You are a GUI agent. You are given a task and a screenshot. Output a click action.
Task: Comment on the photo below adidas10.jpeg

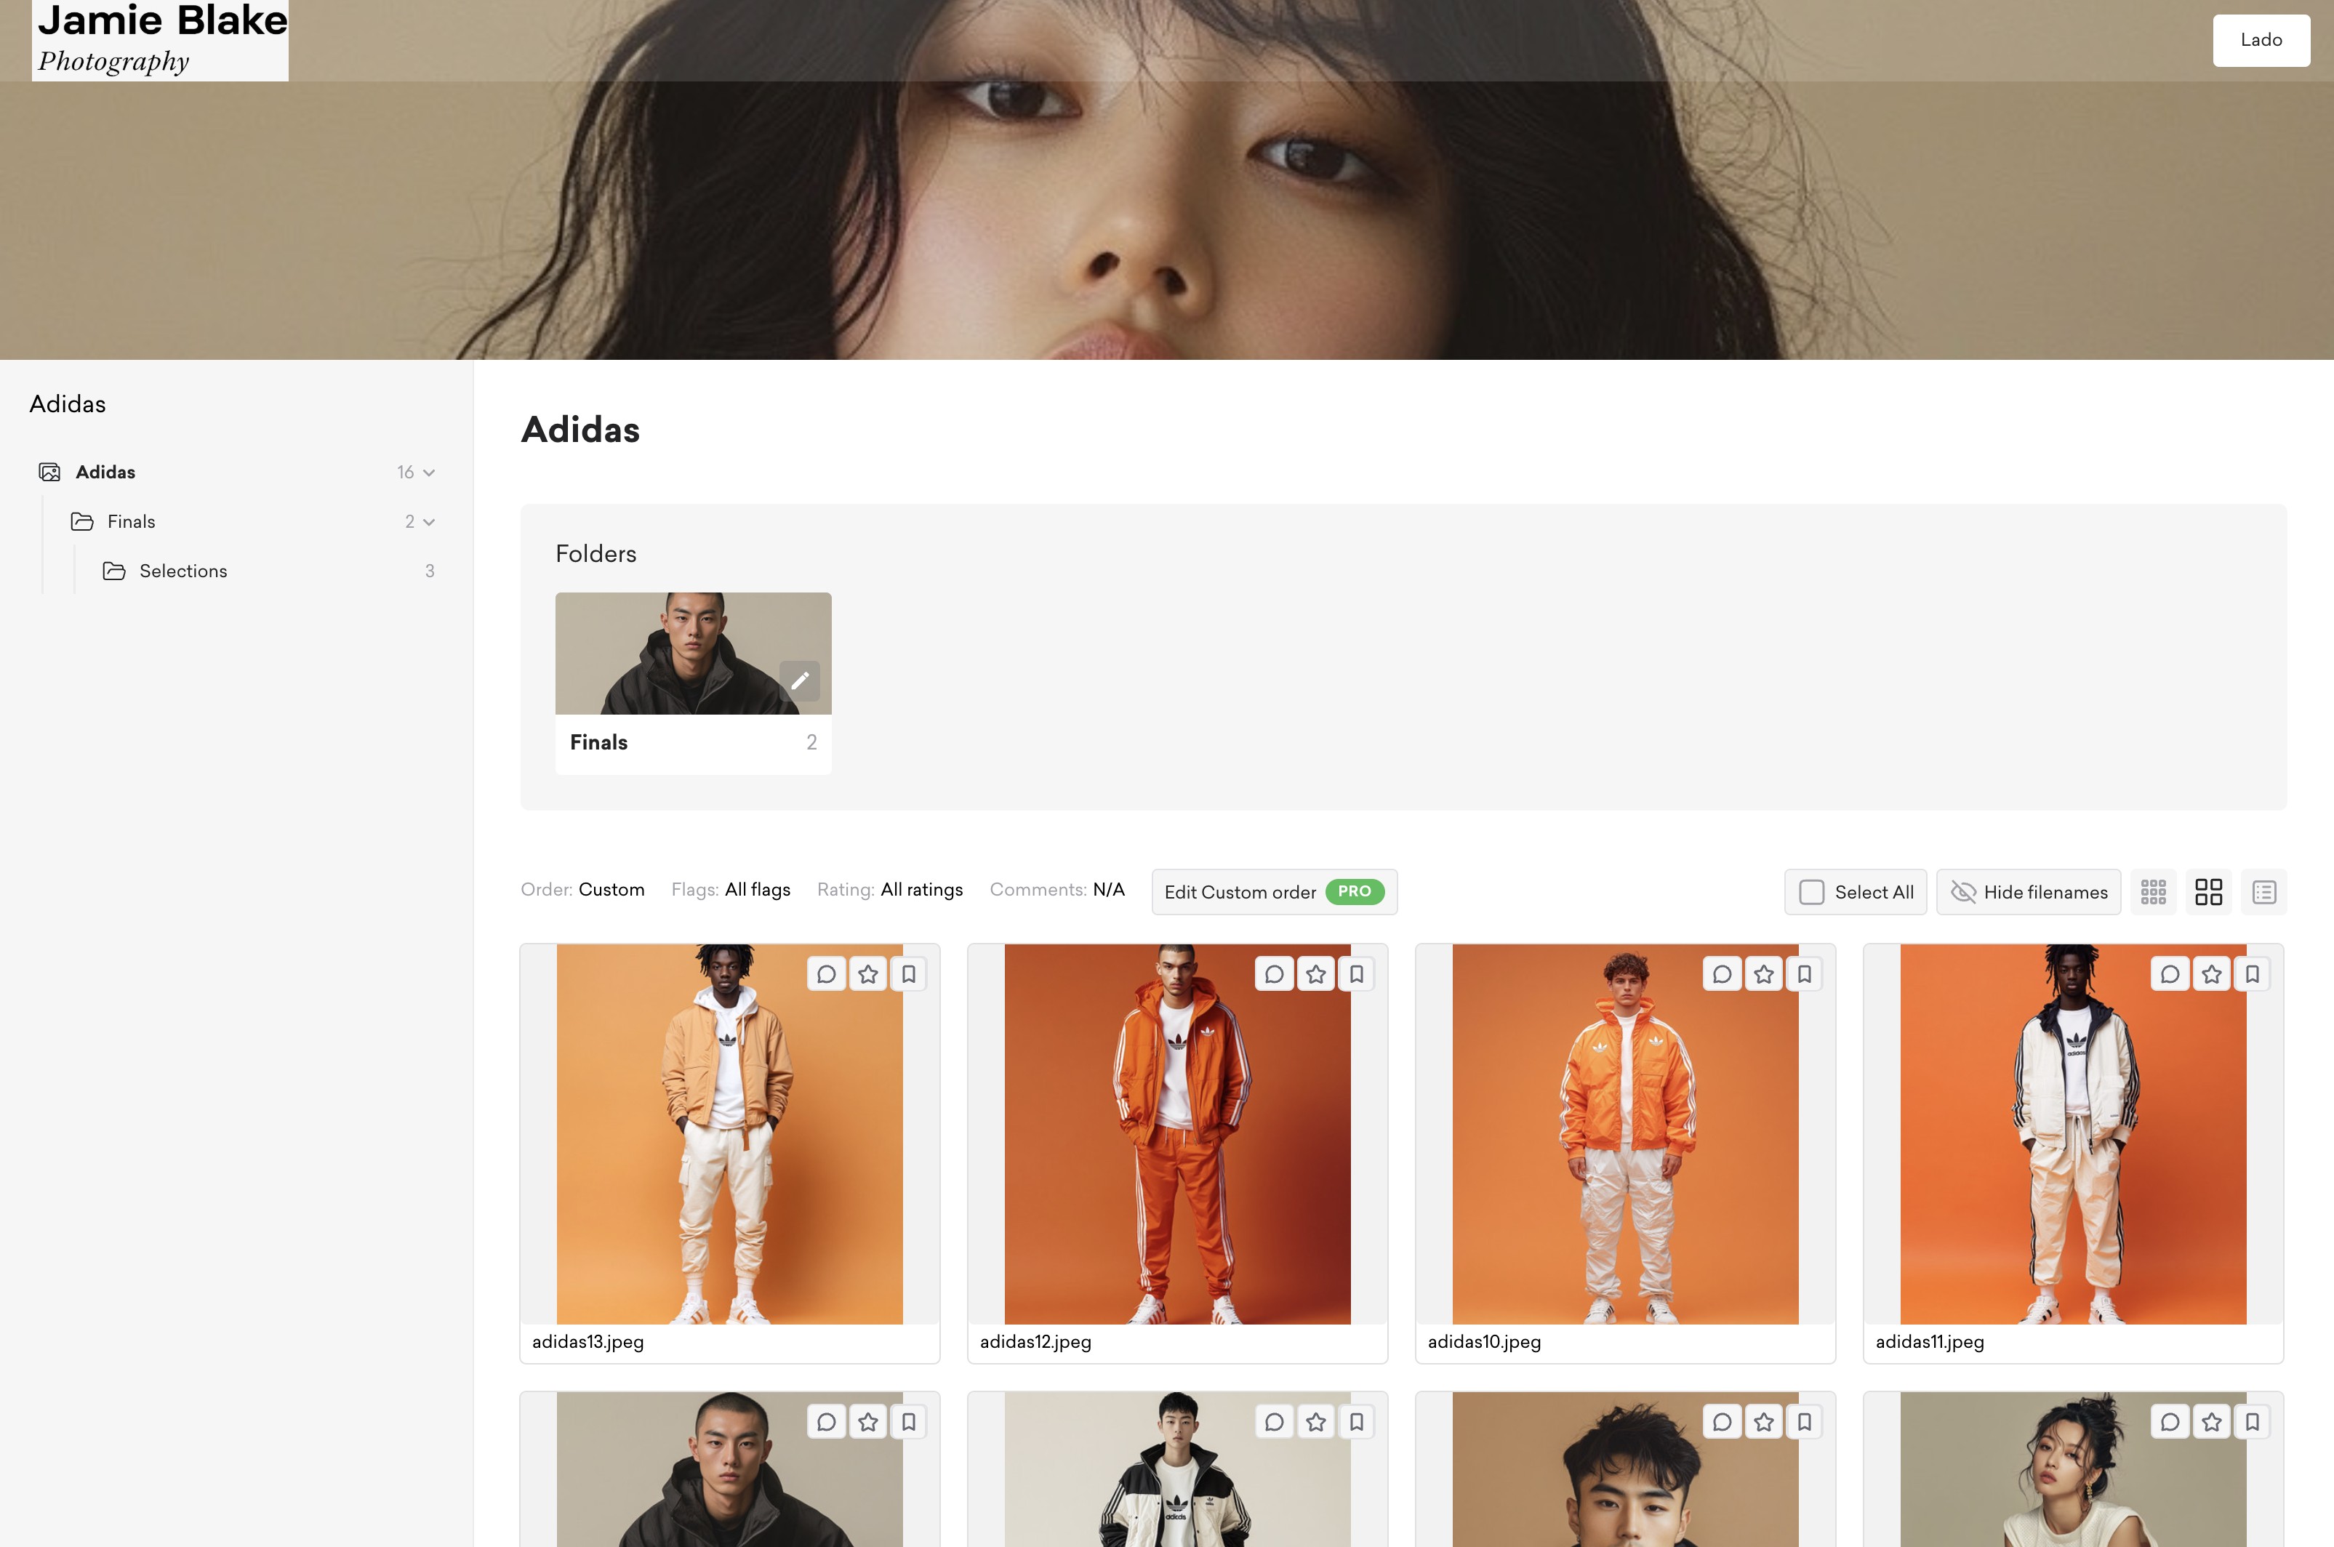(x=1723, y=1423)
